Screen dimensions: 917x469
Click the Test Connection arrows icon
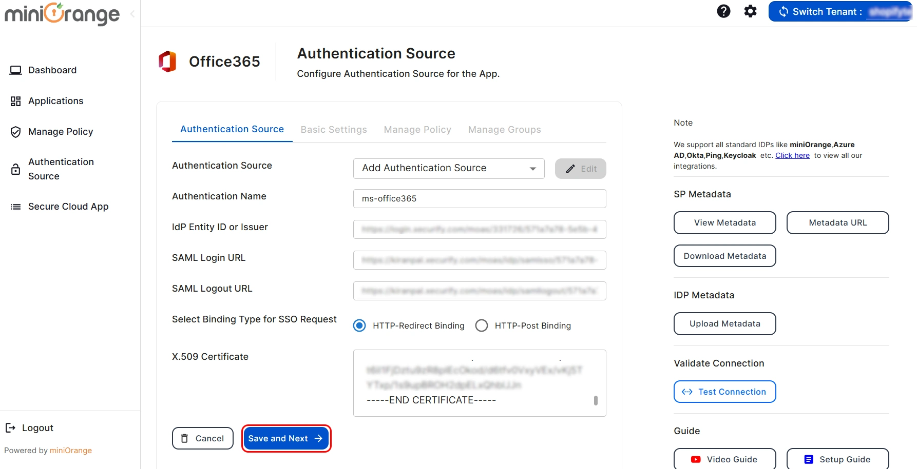(x=687, y=392)
